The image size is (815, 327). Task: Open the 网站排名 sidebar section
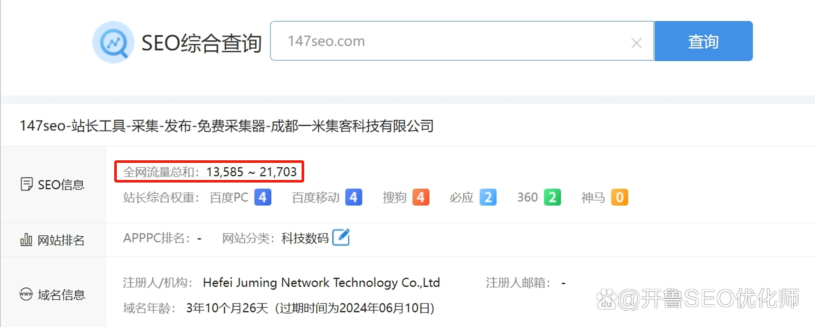[x=53, y=240]
